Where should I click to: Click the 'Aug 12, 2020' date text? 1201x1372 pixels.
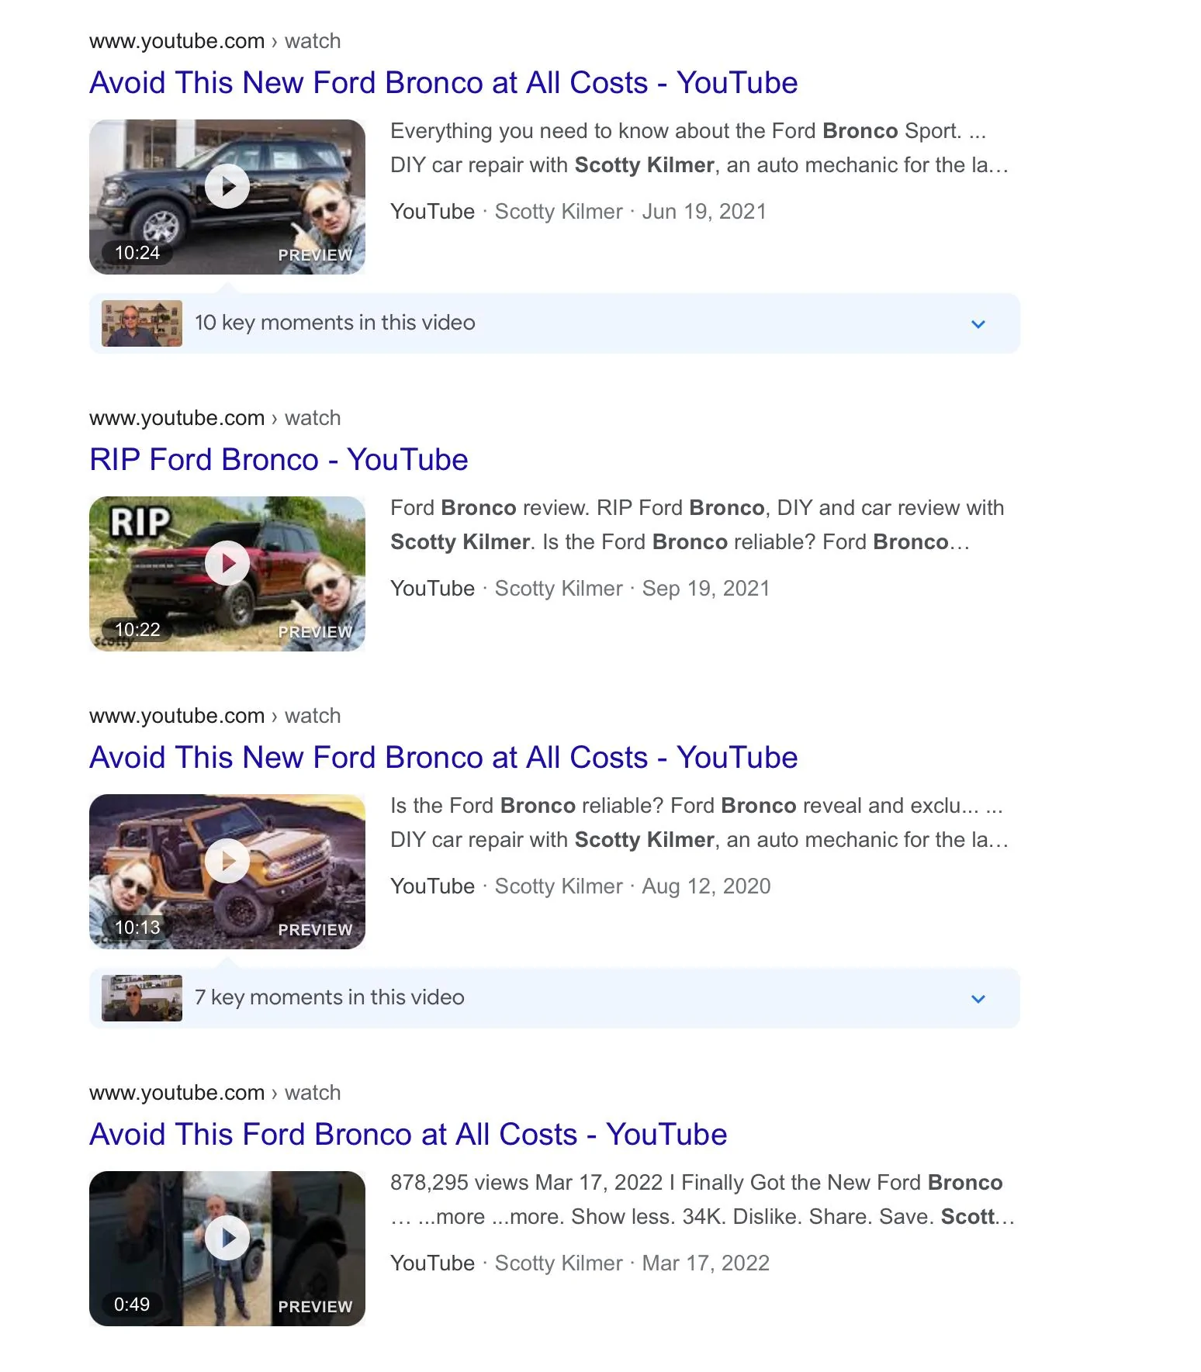click(707, 886)
